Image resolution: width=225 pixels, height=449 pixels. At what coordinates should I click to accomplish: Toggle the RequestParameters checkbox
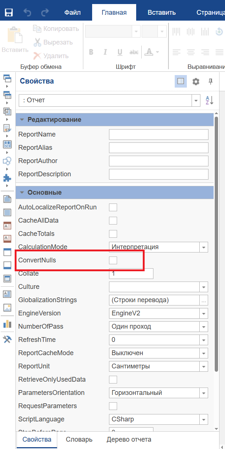[x=113, y=406]
